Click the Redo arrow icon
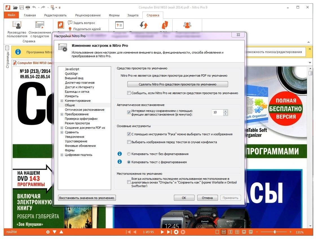 (x=43, y=8)
